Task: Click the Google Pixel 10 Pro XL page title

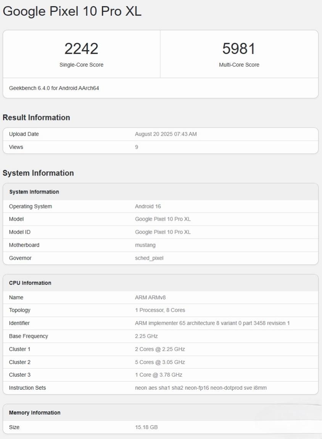Action: pos(72,11)
